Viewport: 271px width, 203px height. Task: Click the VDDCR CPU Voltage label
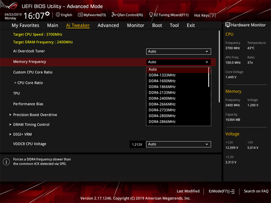[x=30, y=144]
